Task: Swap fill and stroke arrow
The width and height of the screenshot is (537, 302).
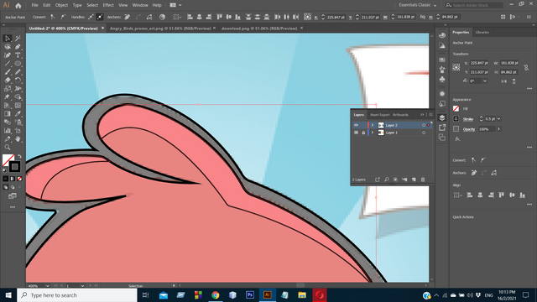Action: (19, 157)
